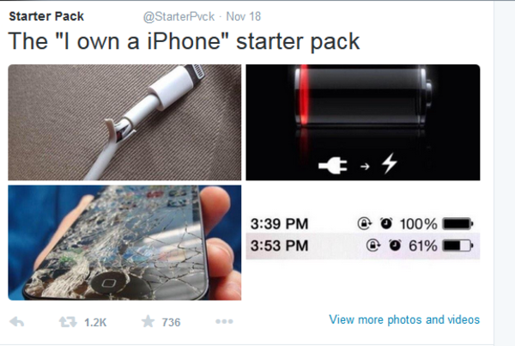Click the rotation lock icon beside 61% row

[x=373, y=246]
